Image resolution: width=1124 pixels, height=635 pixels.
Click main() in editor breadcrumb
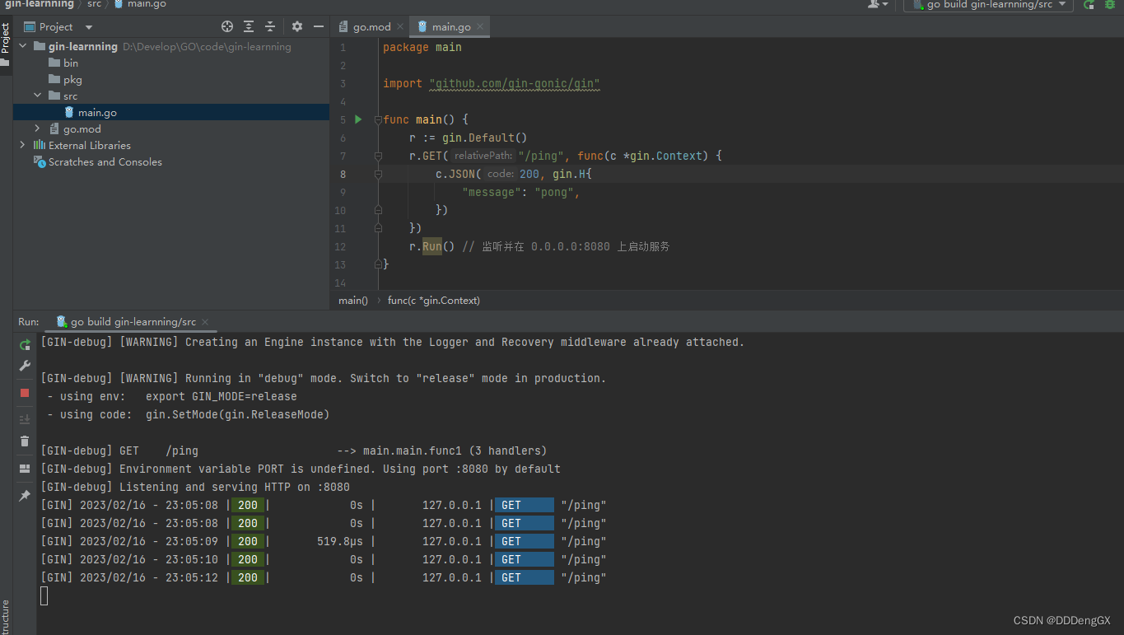click(353, 301)
